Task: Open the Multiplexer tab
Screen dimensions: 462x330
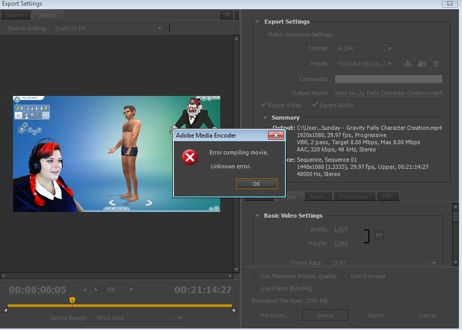Action: tap(354, 197)
